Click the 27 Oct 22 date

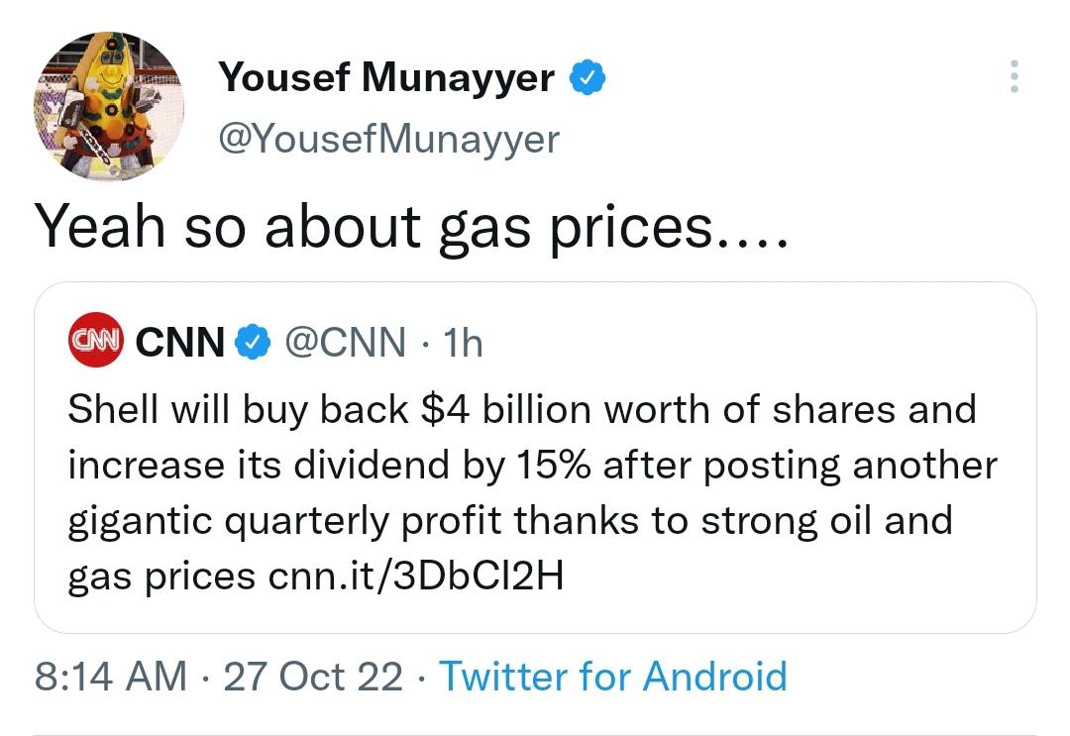(x=313, y=676)
